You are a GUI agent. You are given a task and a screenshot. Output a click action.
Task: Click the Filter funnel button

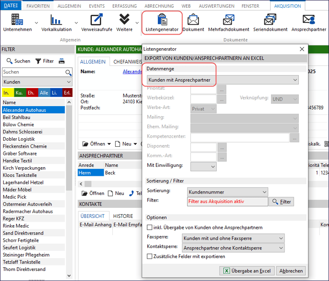[x=44, y=61]
